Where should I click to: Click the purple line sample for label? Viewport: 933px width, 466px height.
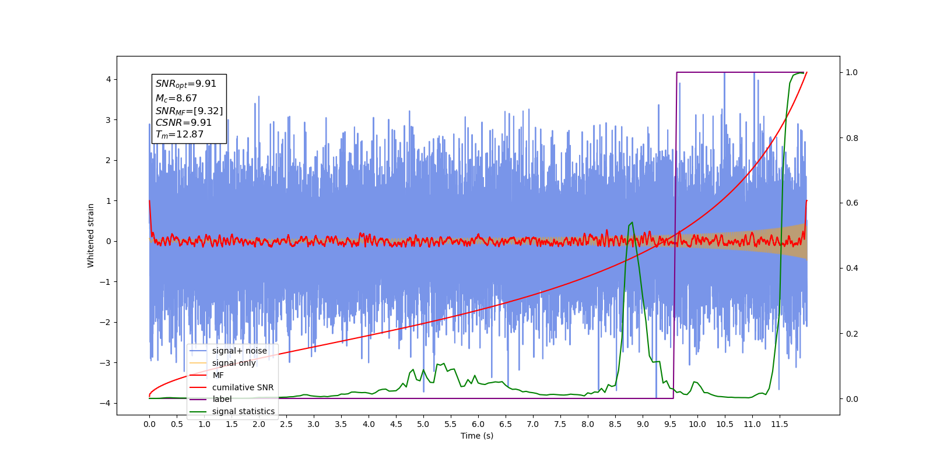coord(198,399)
